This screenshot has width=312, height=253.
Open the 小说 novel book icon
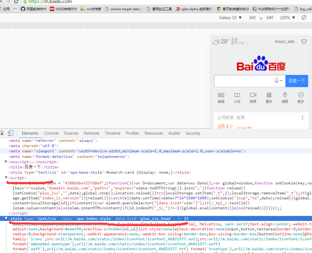(237, 95)
